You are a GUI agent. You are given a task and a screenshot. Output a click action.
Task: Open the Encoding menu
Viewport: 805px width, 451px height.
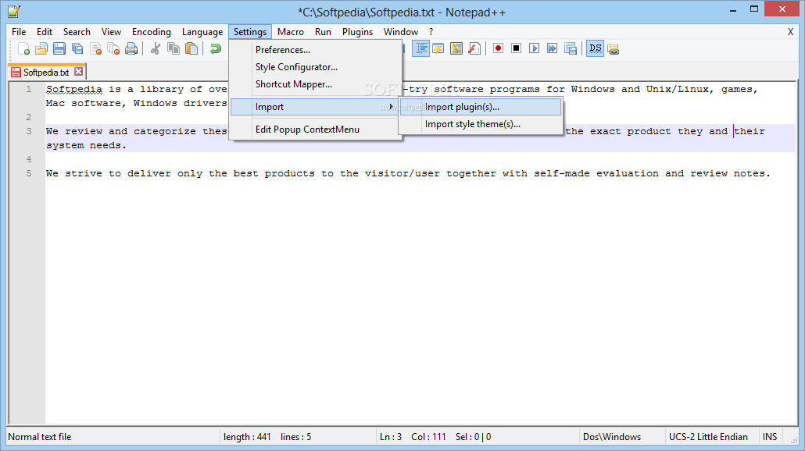coord(152,32)
